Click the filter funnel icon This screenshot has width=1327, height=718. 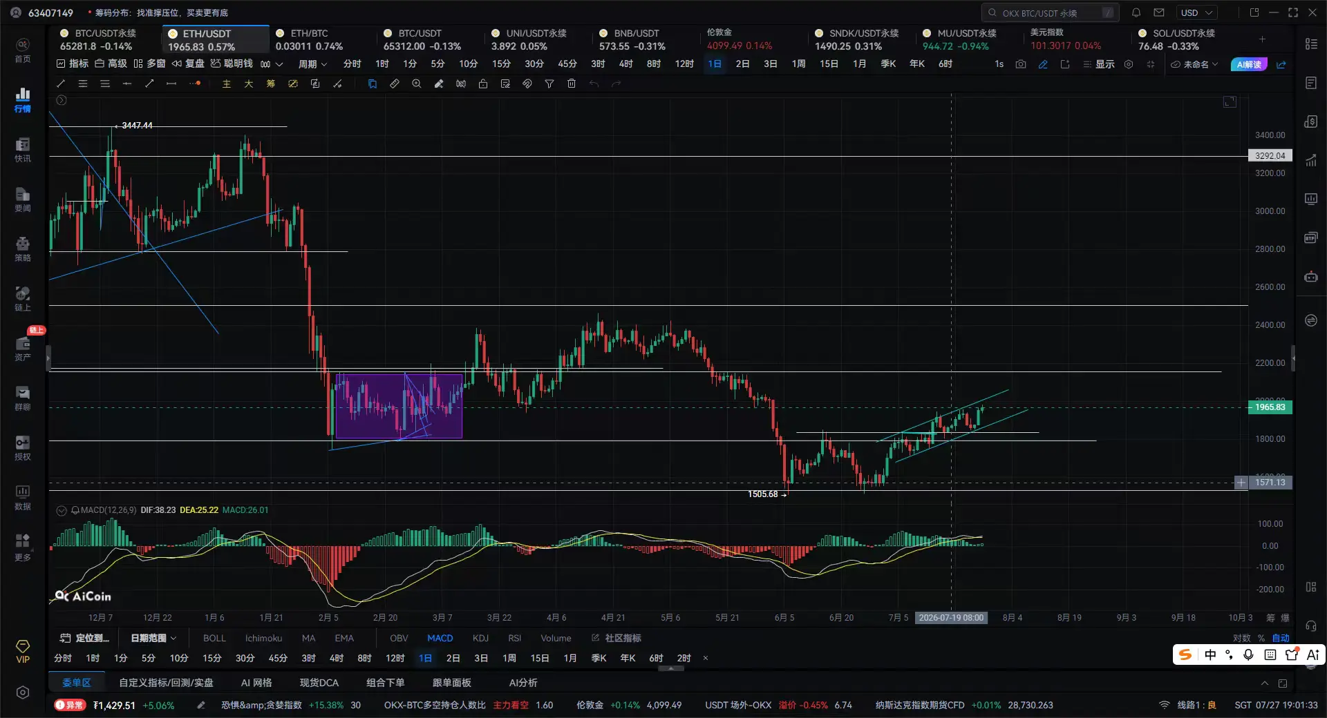pos(549,84)
